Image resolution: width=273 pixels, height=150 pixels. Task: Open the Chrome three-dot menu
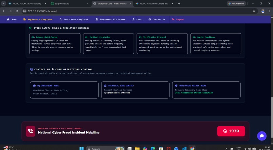click(269, 11)
